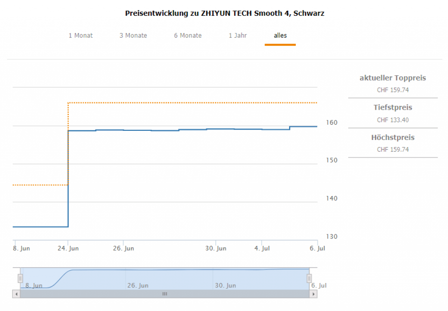This screenshot has height=311, width=448.
Task: Click the orange dotted price line
Action: 192,103
